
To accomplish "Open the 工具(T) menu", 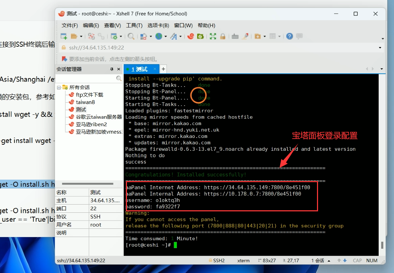I will [134, 25].
